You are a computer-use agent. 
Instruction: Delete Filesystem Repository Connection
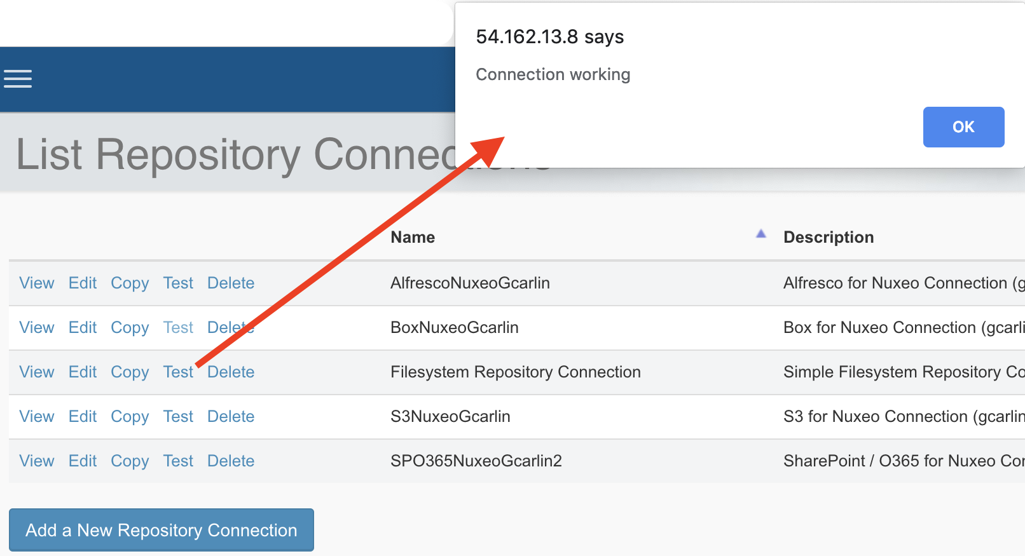point(231,372)
